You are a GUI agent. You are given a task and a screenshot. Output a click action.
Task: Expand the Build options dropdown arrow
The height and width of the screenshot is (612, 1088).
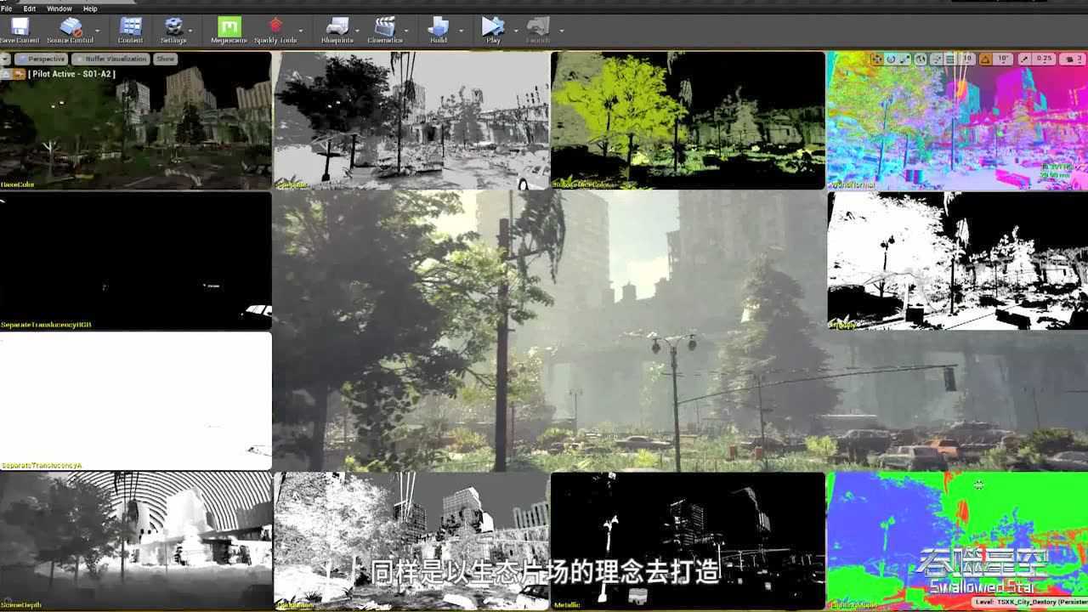pos(461,31)
